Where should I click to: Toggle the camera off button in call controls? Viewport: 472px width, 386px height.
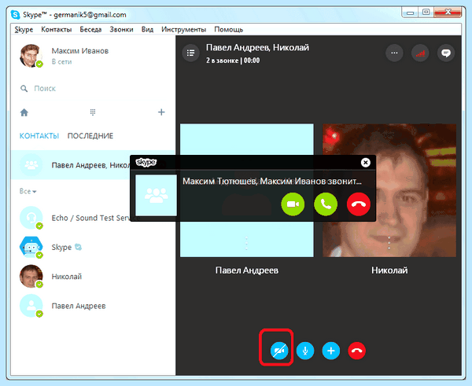point(279,351)
